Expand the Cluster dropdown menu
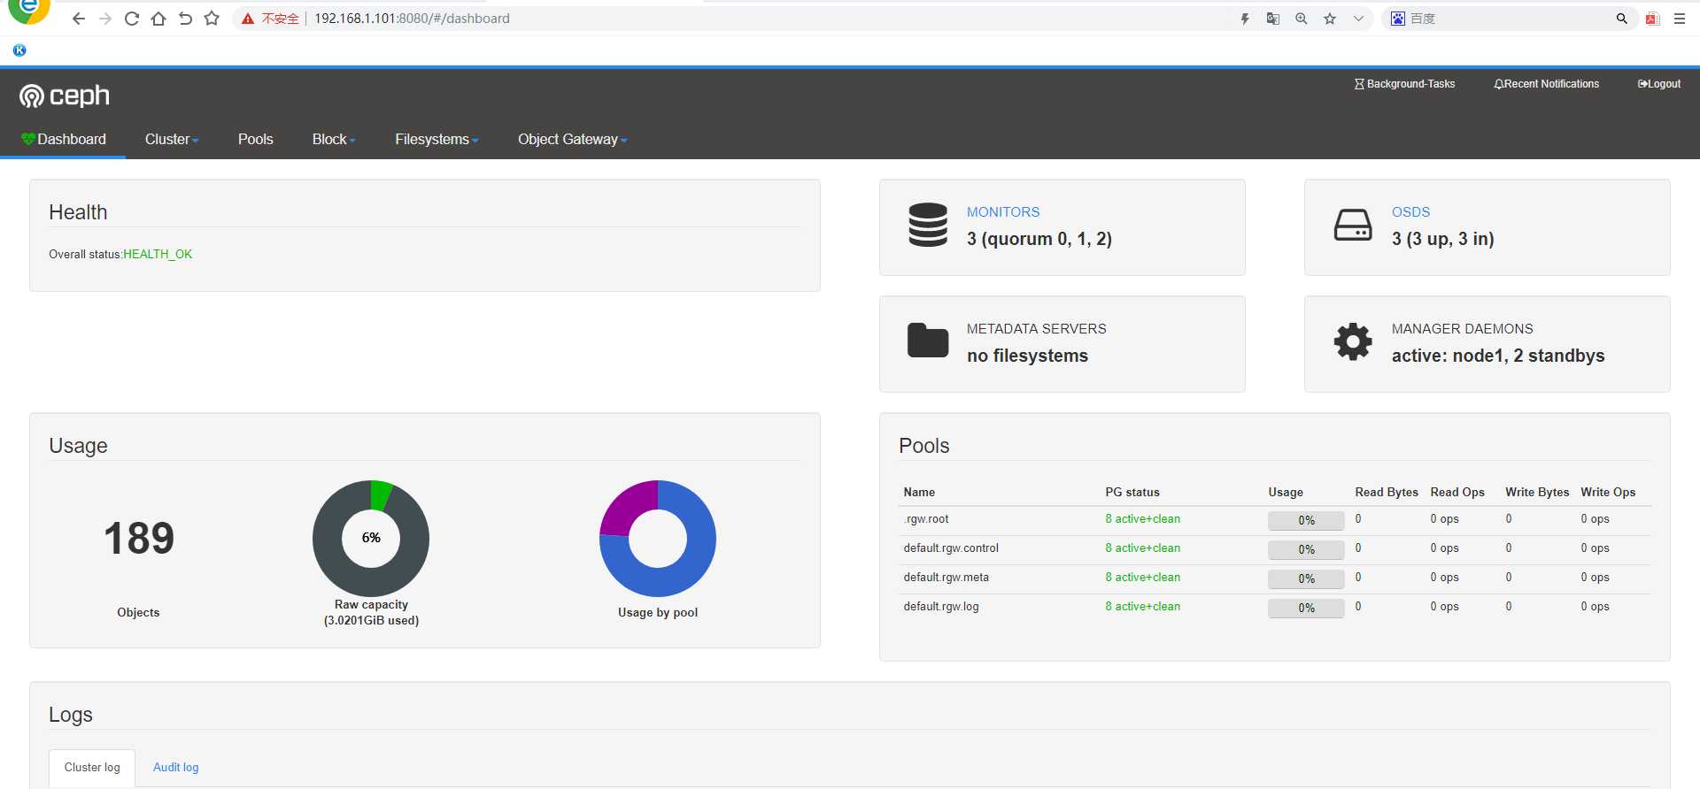 pyautogui.click(x=172, y=139)
